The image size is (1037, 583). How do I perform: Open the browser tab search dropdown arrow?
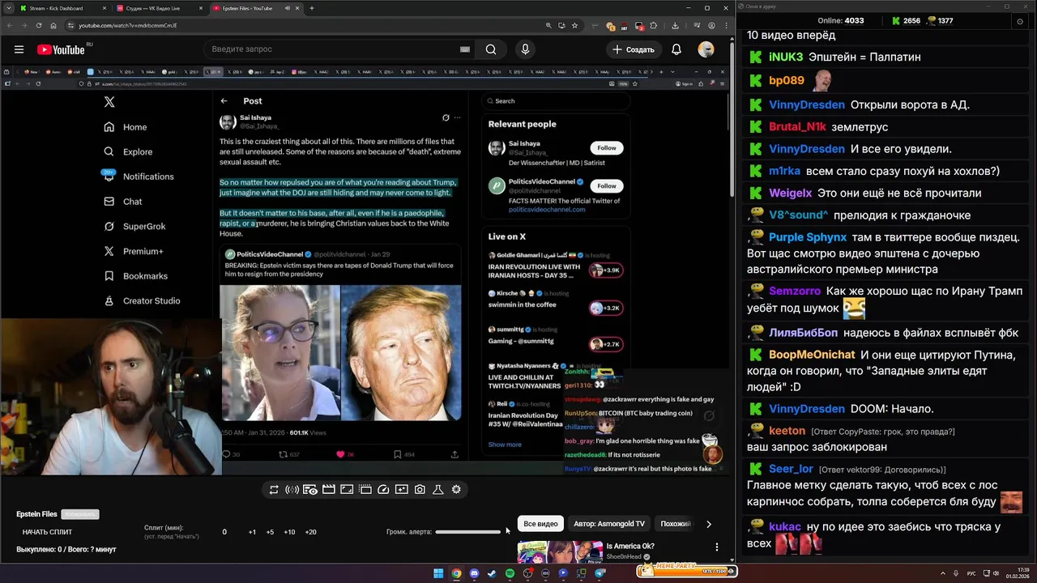click(x=10, y=8)
